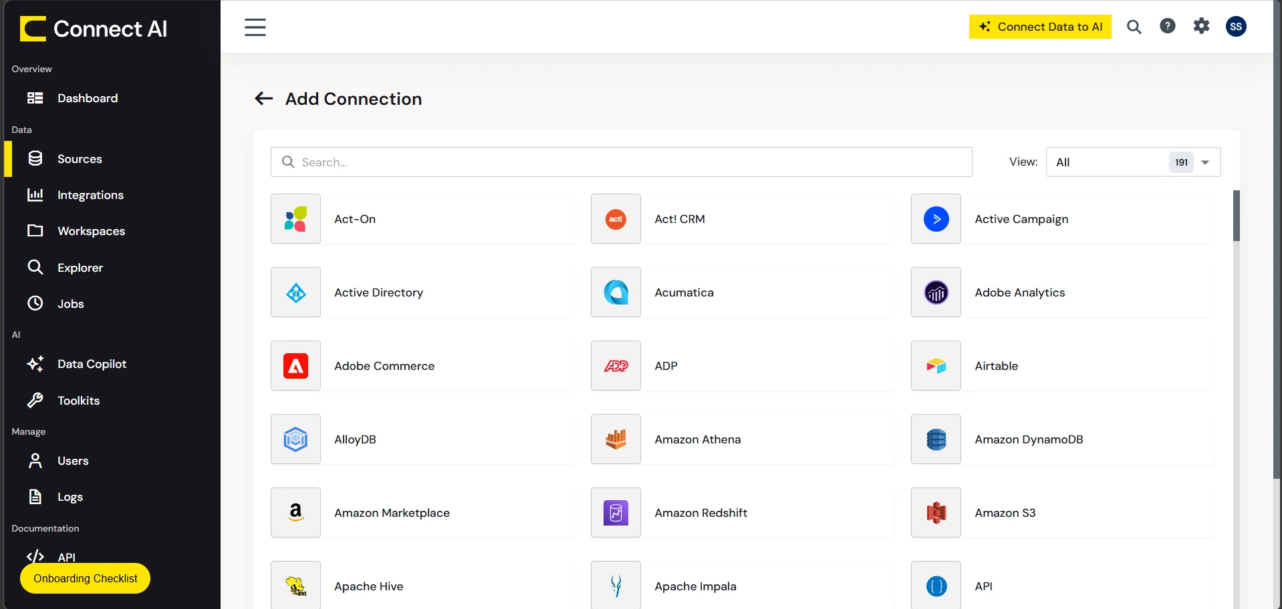The height and width of the screenshot is (609, 1282).
Task: Open the search magnifier in header
Action: (x=1134, y=27)
